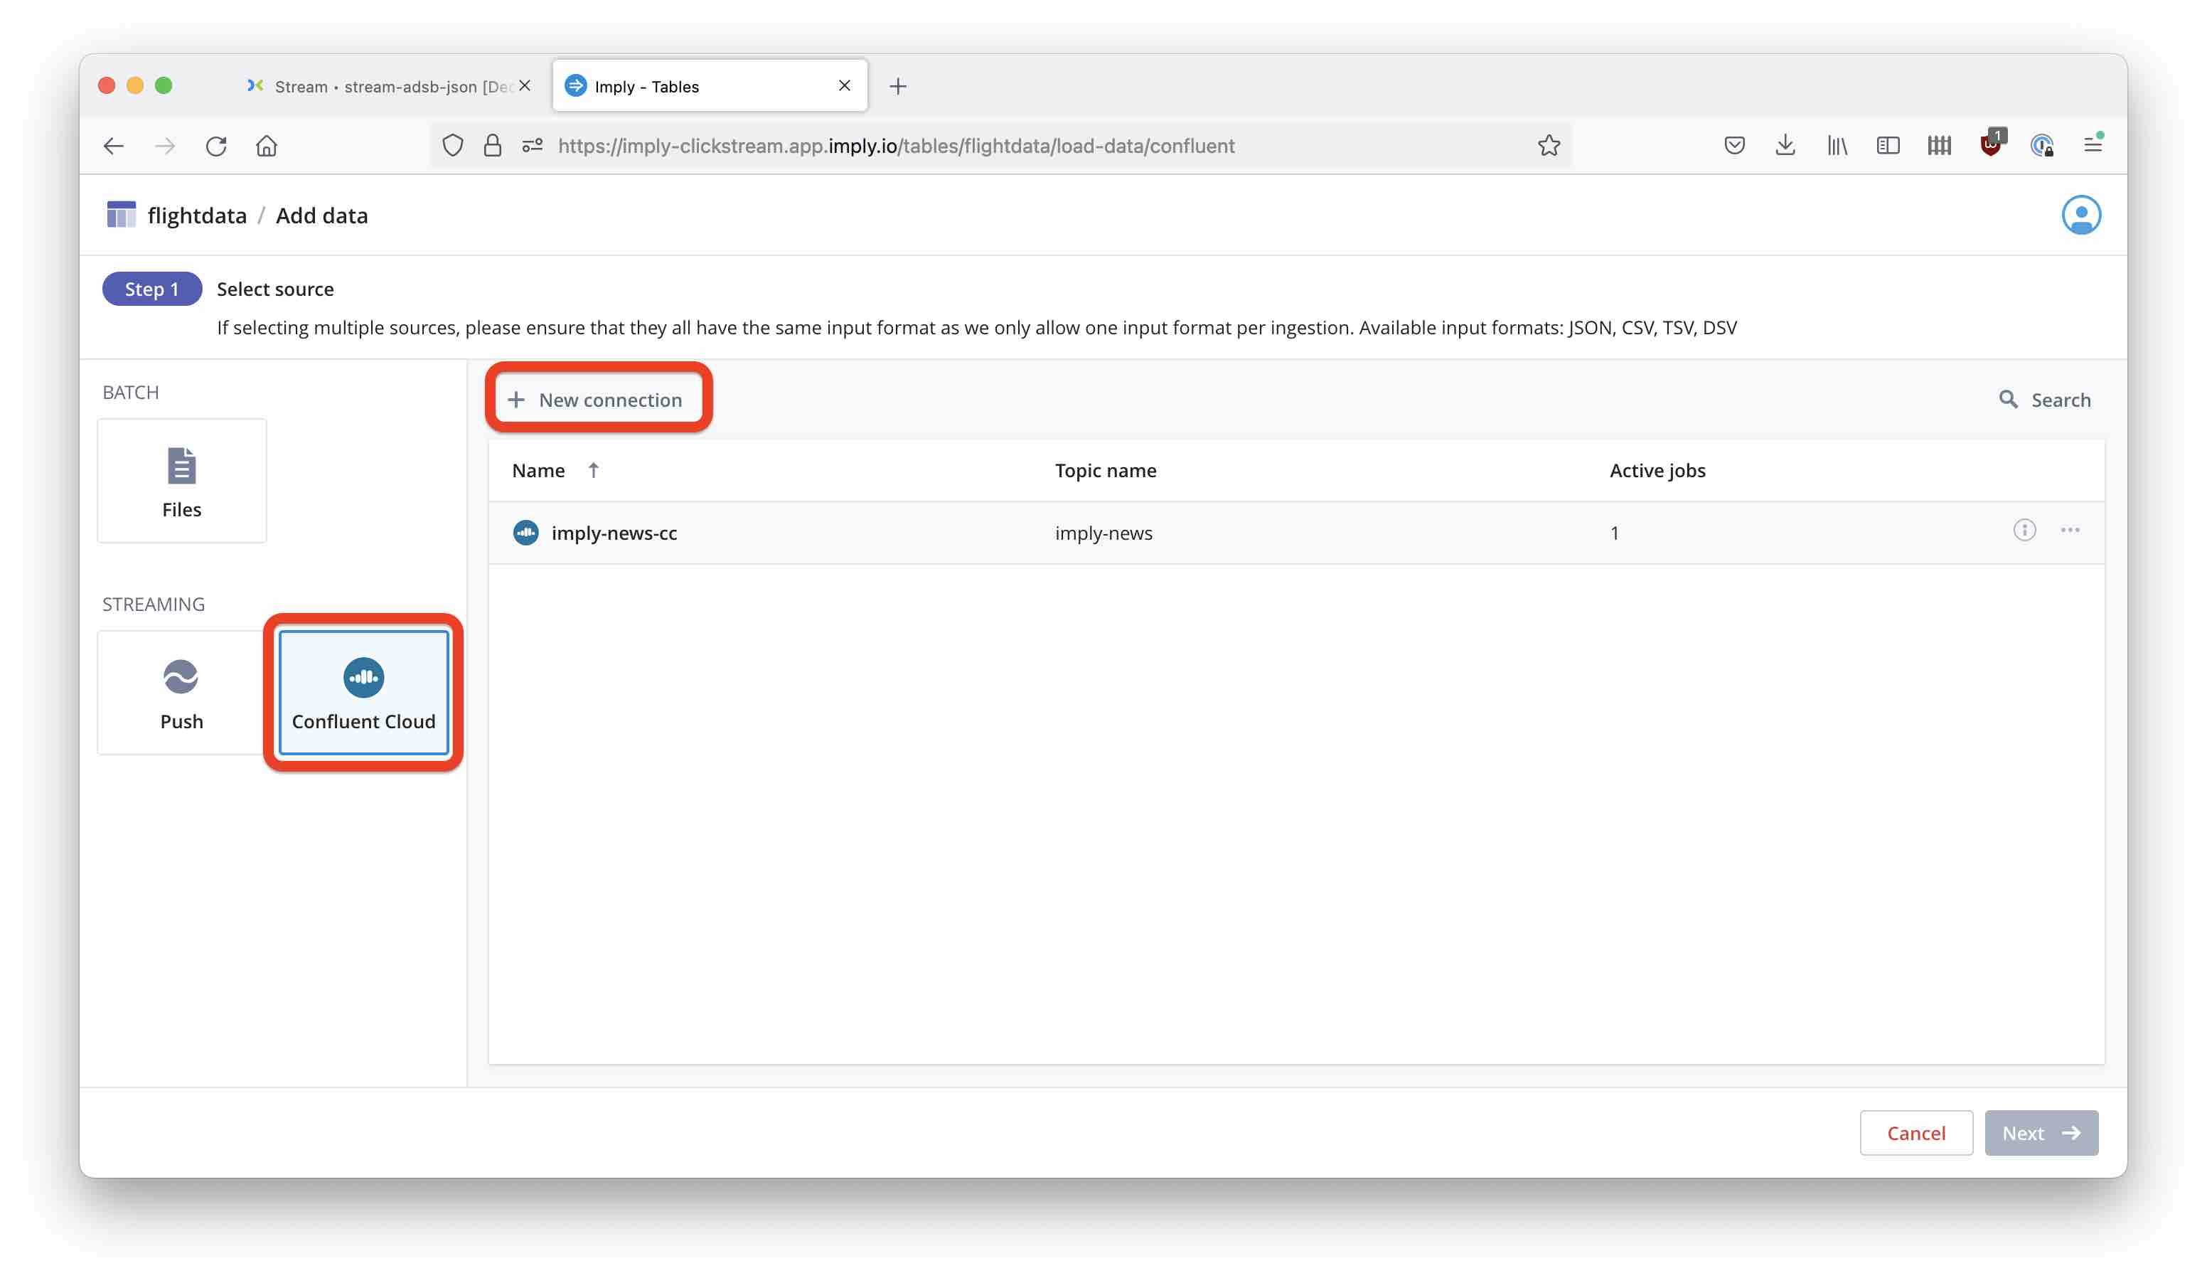Screen dimensions: 2207x1283
Task: Open the Search in the connections panel
Action: click(x=2045, y=400)
